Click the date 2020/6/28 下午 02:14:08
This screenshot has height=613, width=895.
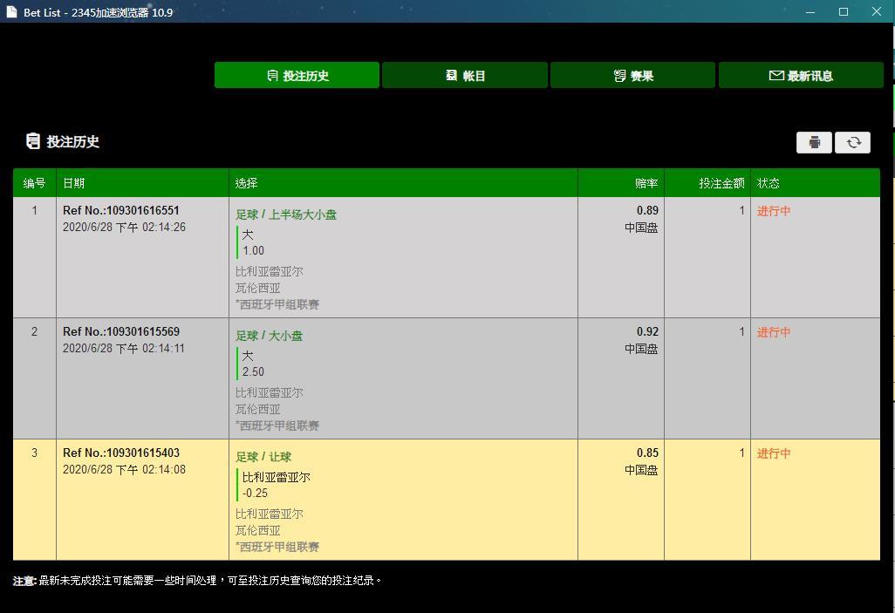[x=124, y=469]
